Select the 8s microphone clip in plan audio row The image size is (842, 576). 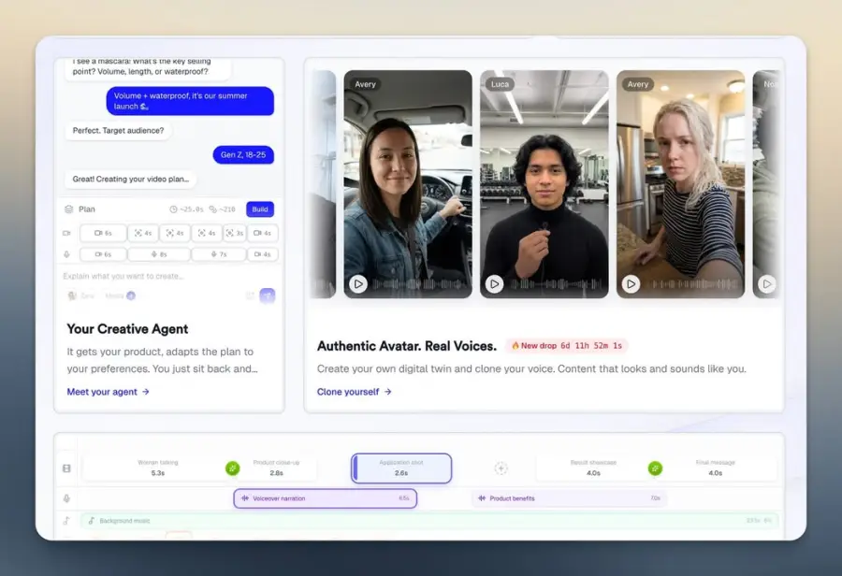coord(159,254)
